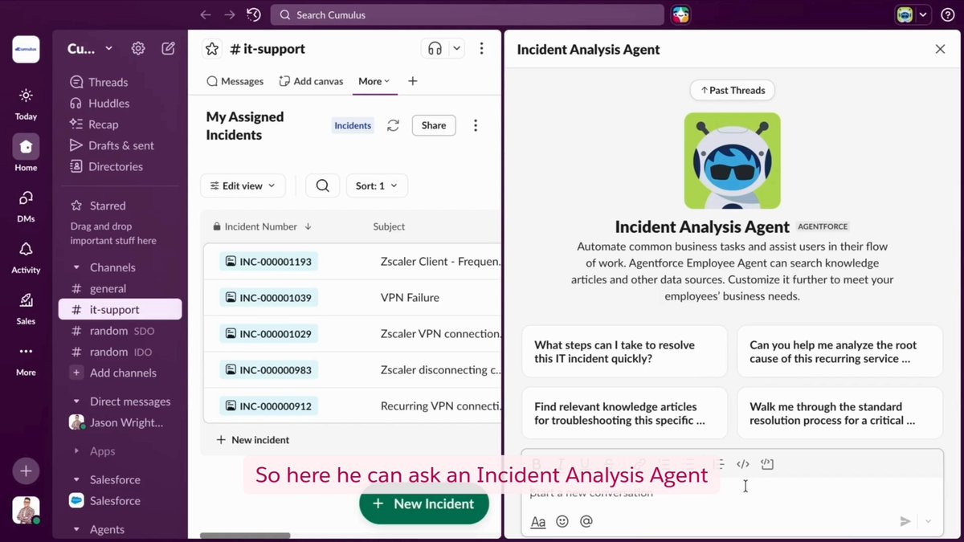964x542 pixels.
Task: Open the Edit view dropdown
Action: tap(243, 185)
